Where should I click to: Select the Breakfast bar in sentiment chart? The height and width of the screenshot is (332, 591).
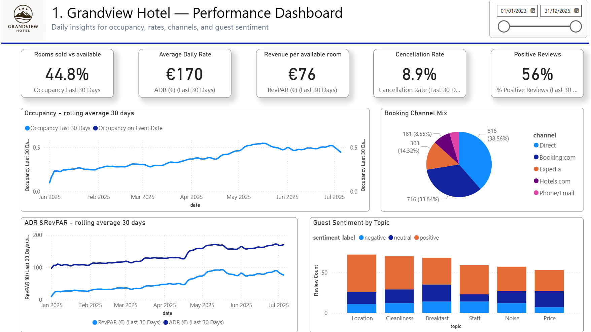(437, 286)
